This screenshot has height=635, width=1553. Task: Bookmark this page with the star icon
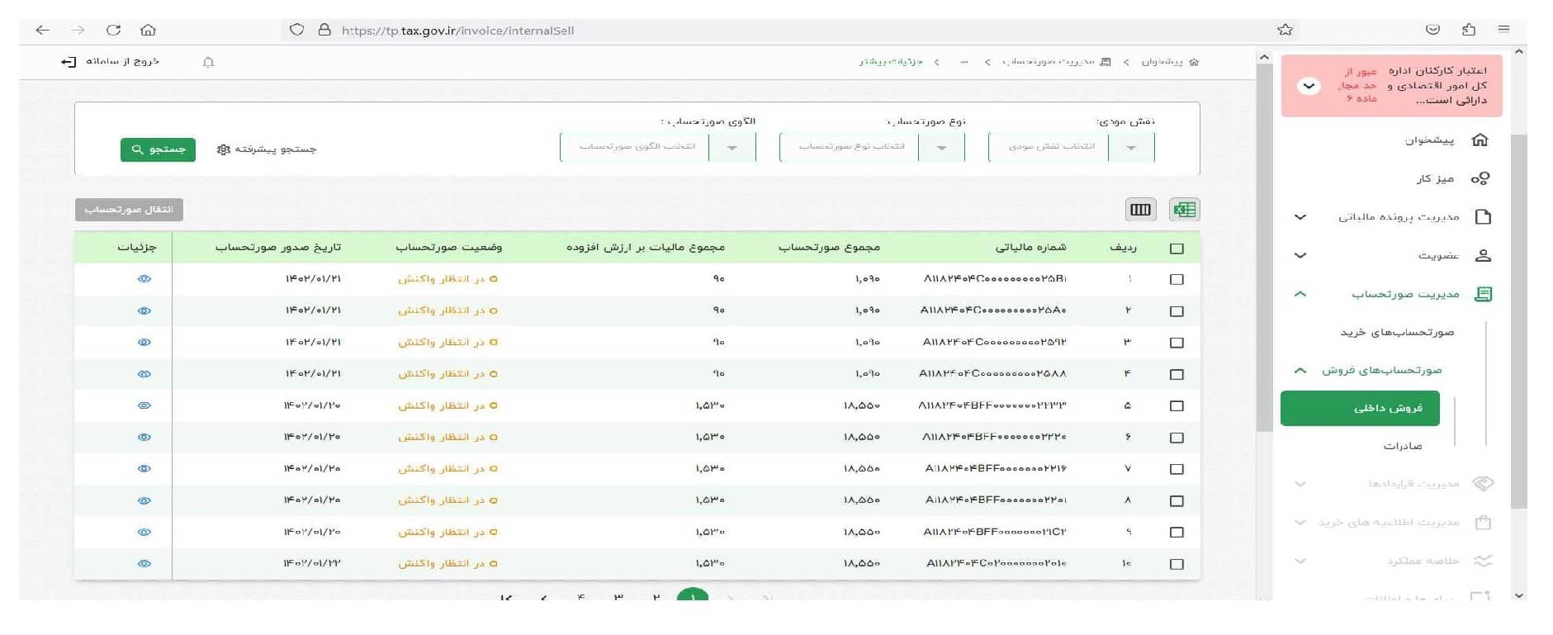(1284, 31)
